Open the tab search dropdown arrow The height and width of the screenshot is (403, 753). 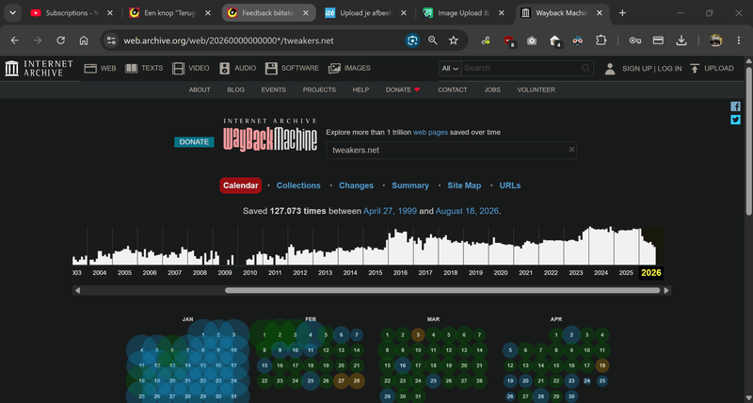(12, 13)
